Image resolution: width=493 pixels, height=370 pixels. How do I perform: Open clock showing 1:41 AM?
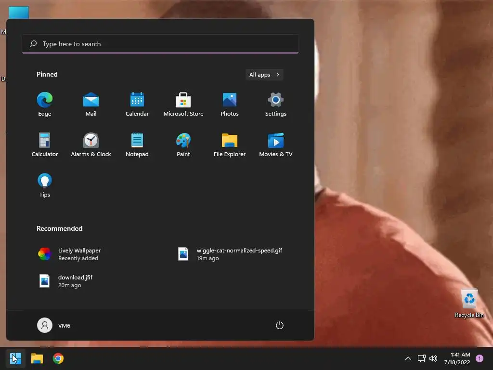click(457, 358)
